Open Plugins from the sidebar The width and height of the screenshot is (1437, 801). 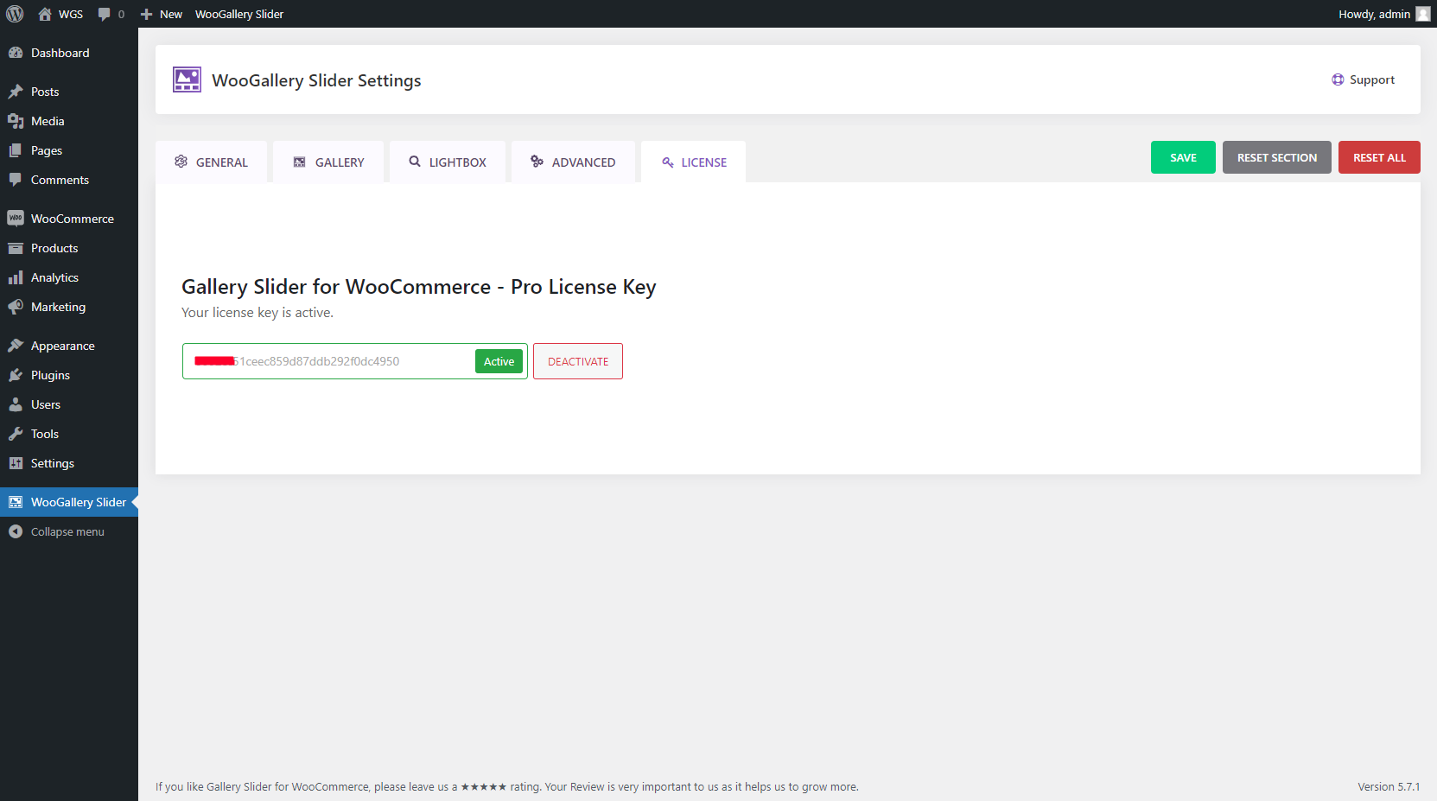click(50, 375)
